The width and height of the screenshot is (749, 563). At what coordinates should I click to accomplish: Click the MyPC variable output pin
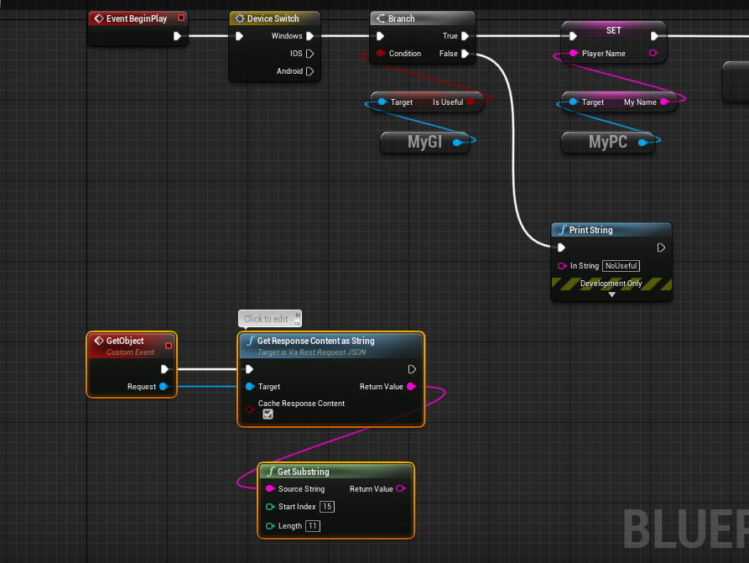[644, 142]
